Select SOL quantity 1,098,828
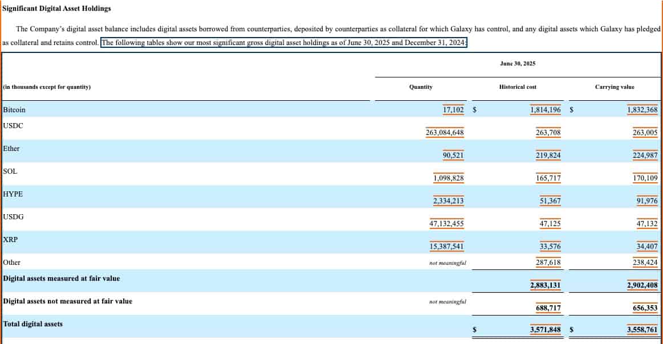The width and height of the screenshot is (663, 344). point(449,178)
